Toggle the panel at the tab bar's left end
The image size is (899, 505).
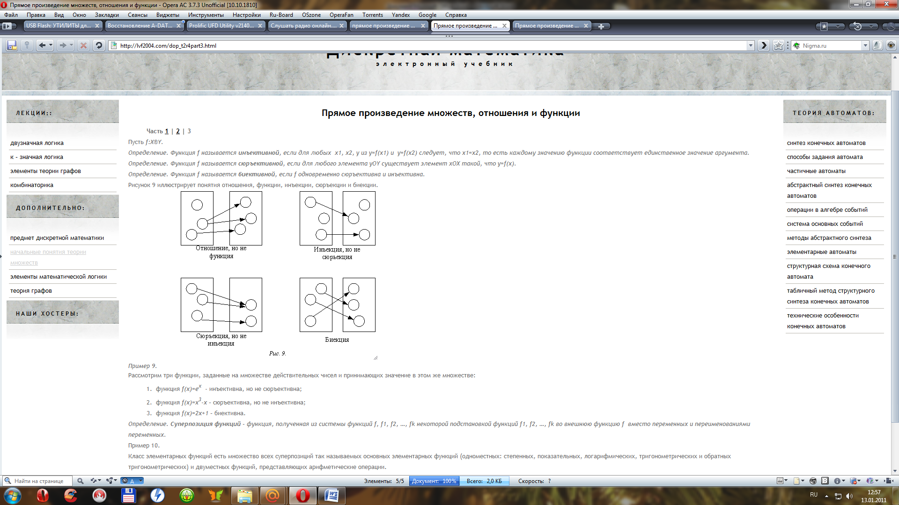[x=7, y=26]
